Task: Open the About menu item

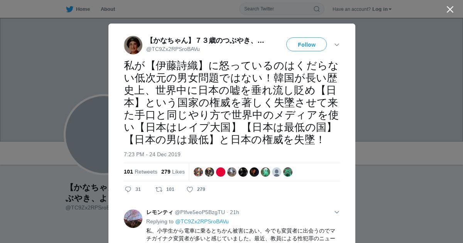Action: (108, 9)
